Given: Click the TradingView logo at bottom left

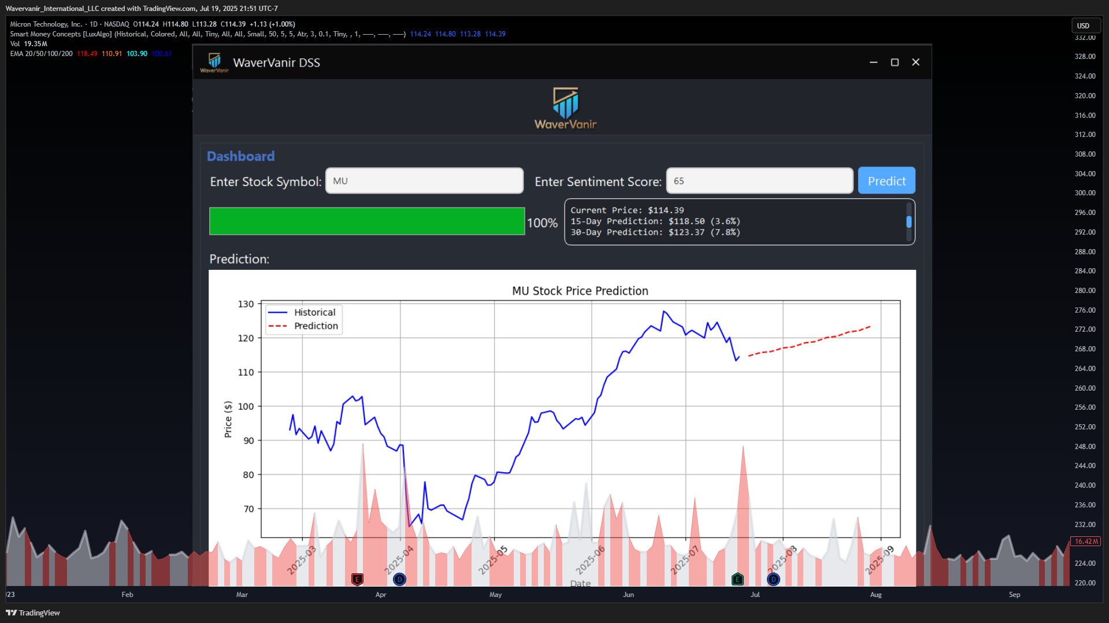Looking at the screenshot, I should (x=33, y=613).
